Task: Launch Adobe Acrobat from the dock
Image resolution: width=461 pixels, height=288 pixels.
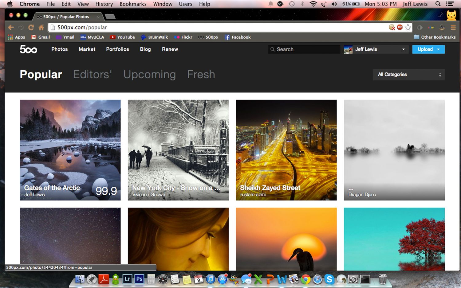Action: pyautogui.click(x=104, y=279)
